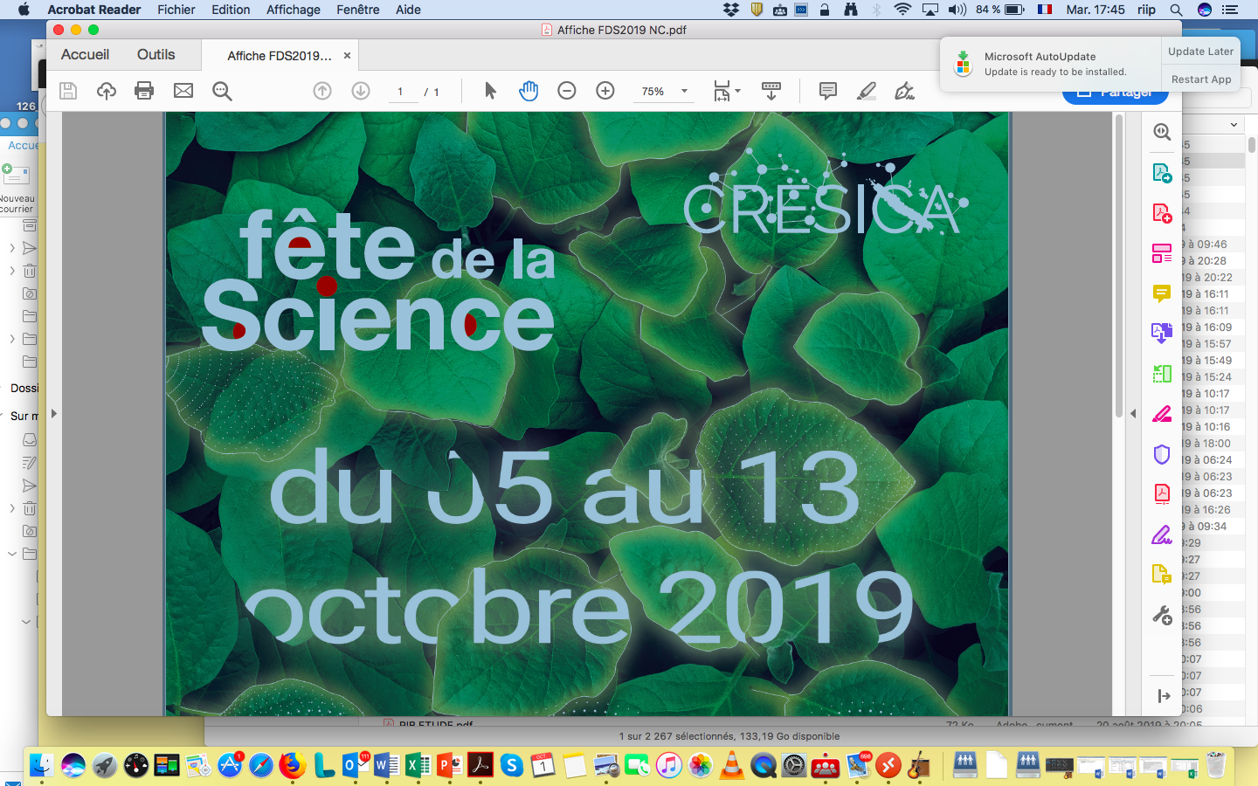Open Microsoft Word from the Dock
The image size is (1258, 786).
(385, 766)
